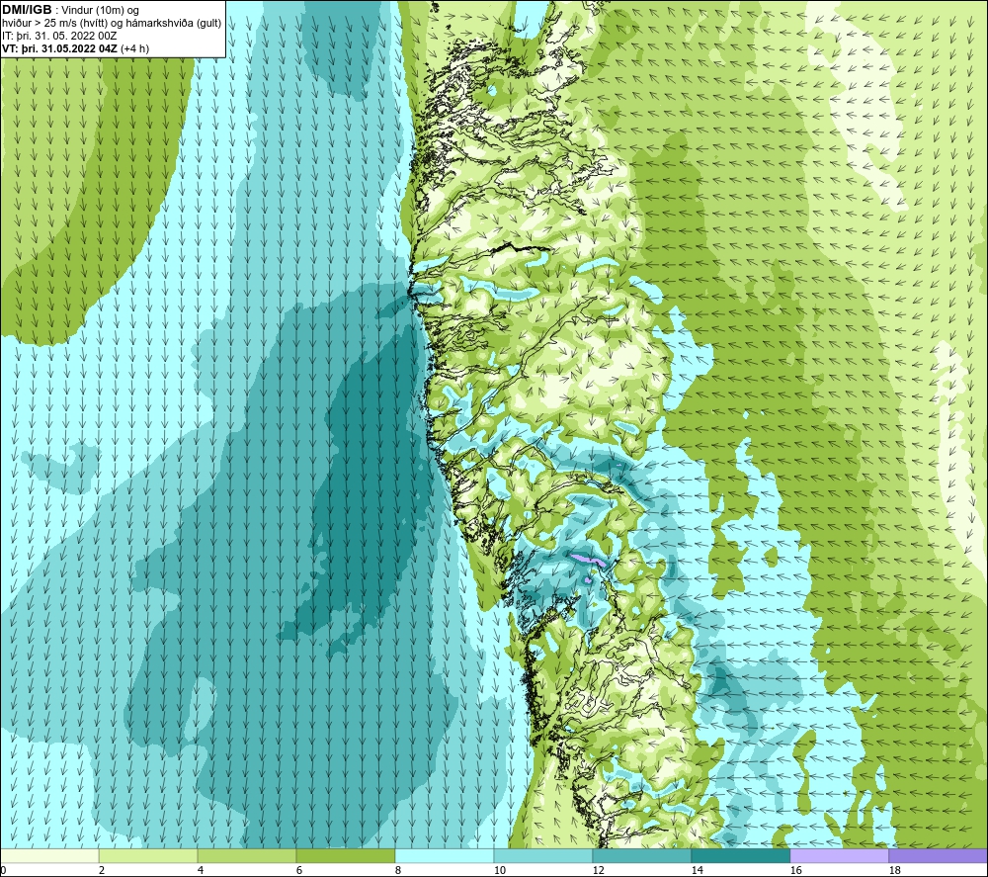Click the legend scale label '10'
This screenshot has width=988, height=877.
(499, 871)
